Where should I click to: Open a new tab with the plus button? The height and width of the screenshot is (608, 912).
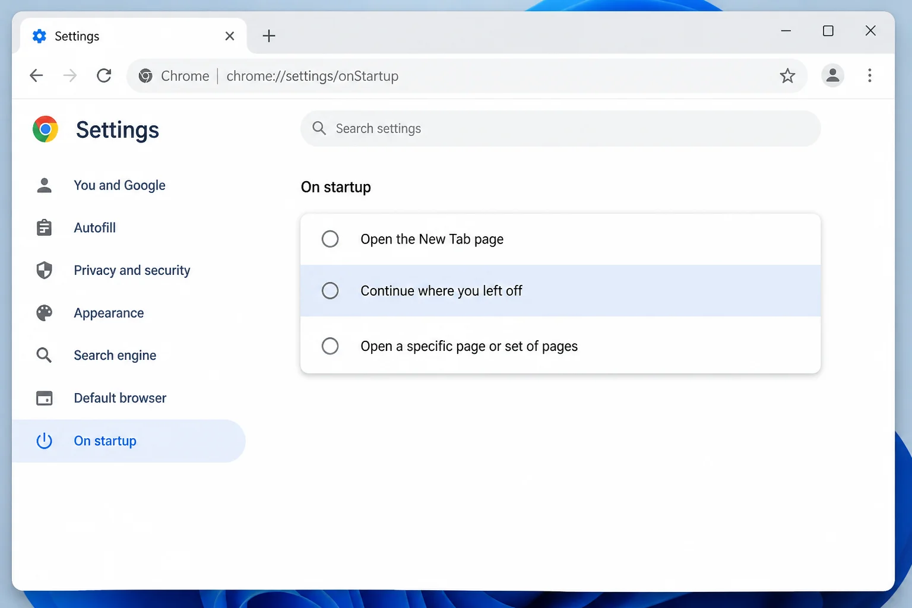(269, 36)
